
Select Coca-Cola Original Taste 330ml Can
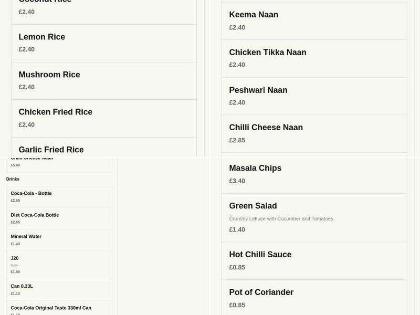[x=59, y=310]
